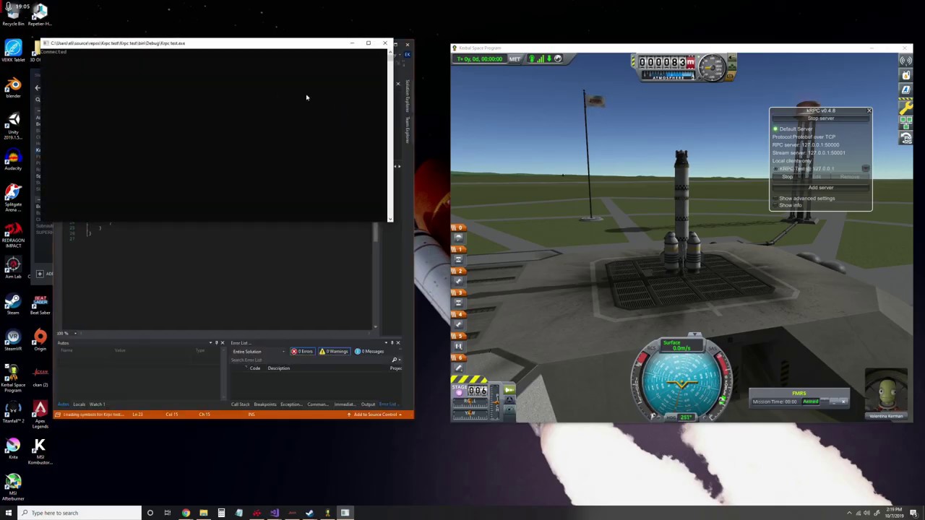Click the Surface speed readout on navball
Viewport: 925px width, 520px height.
click(681, 345)
